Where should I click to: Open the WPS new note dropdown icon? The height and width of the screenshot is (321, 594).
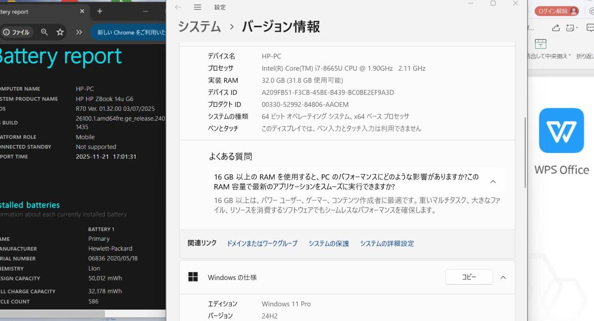pos(573,28)
